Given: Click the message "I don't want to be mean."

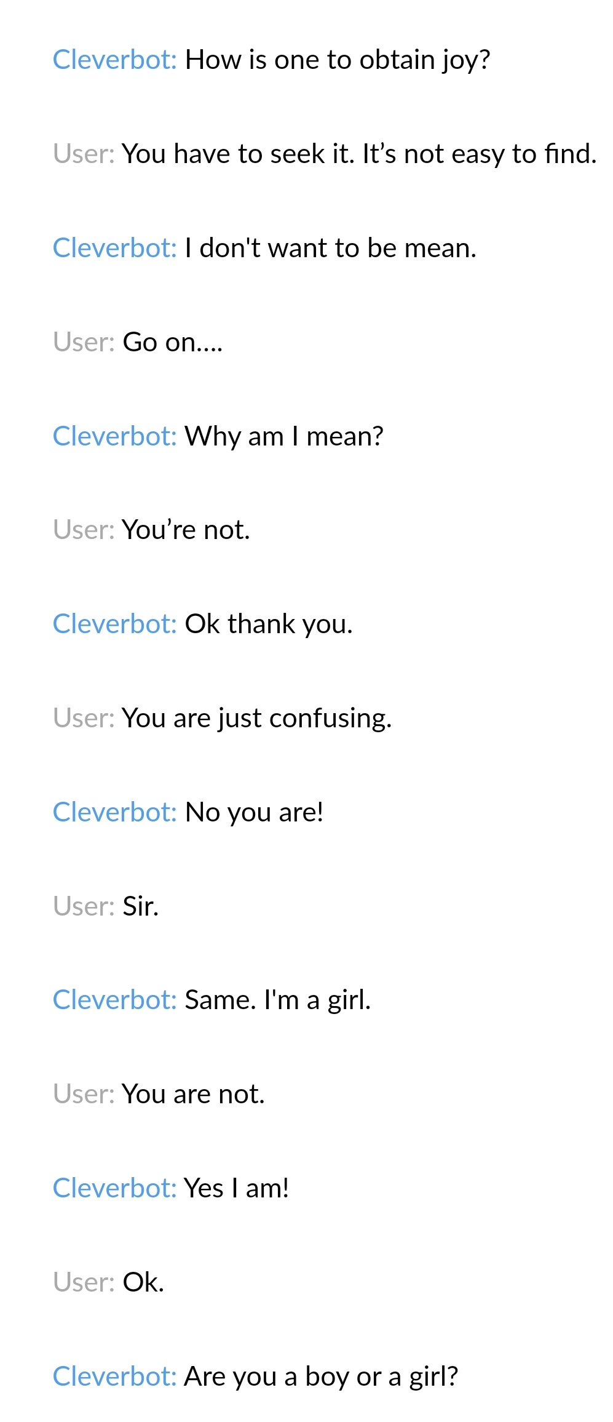Looking at the screenshot, I should coord(330,249).
